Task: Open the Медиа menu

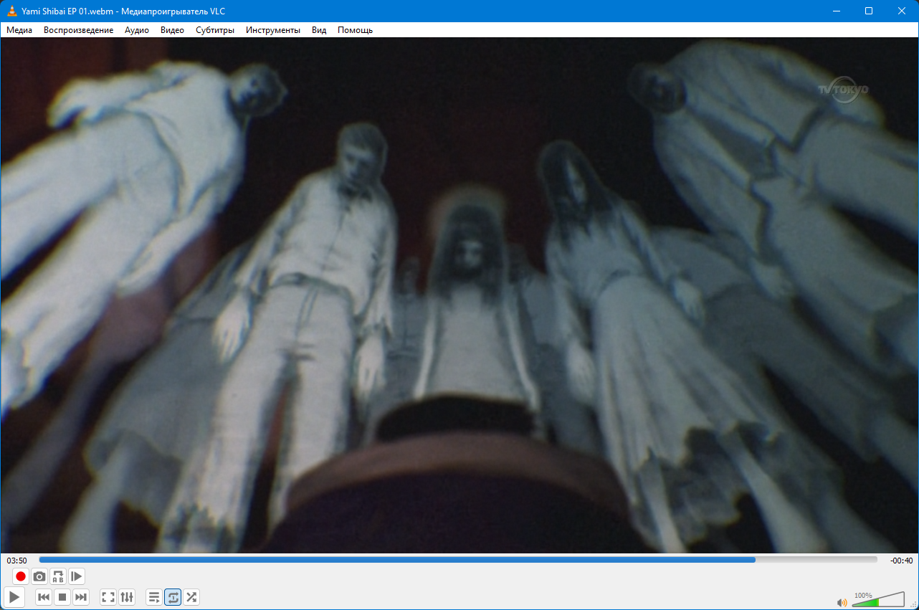Action: tap(19, 30)
